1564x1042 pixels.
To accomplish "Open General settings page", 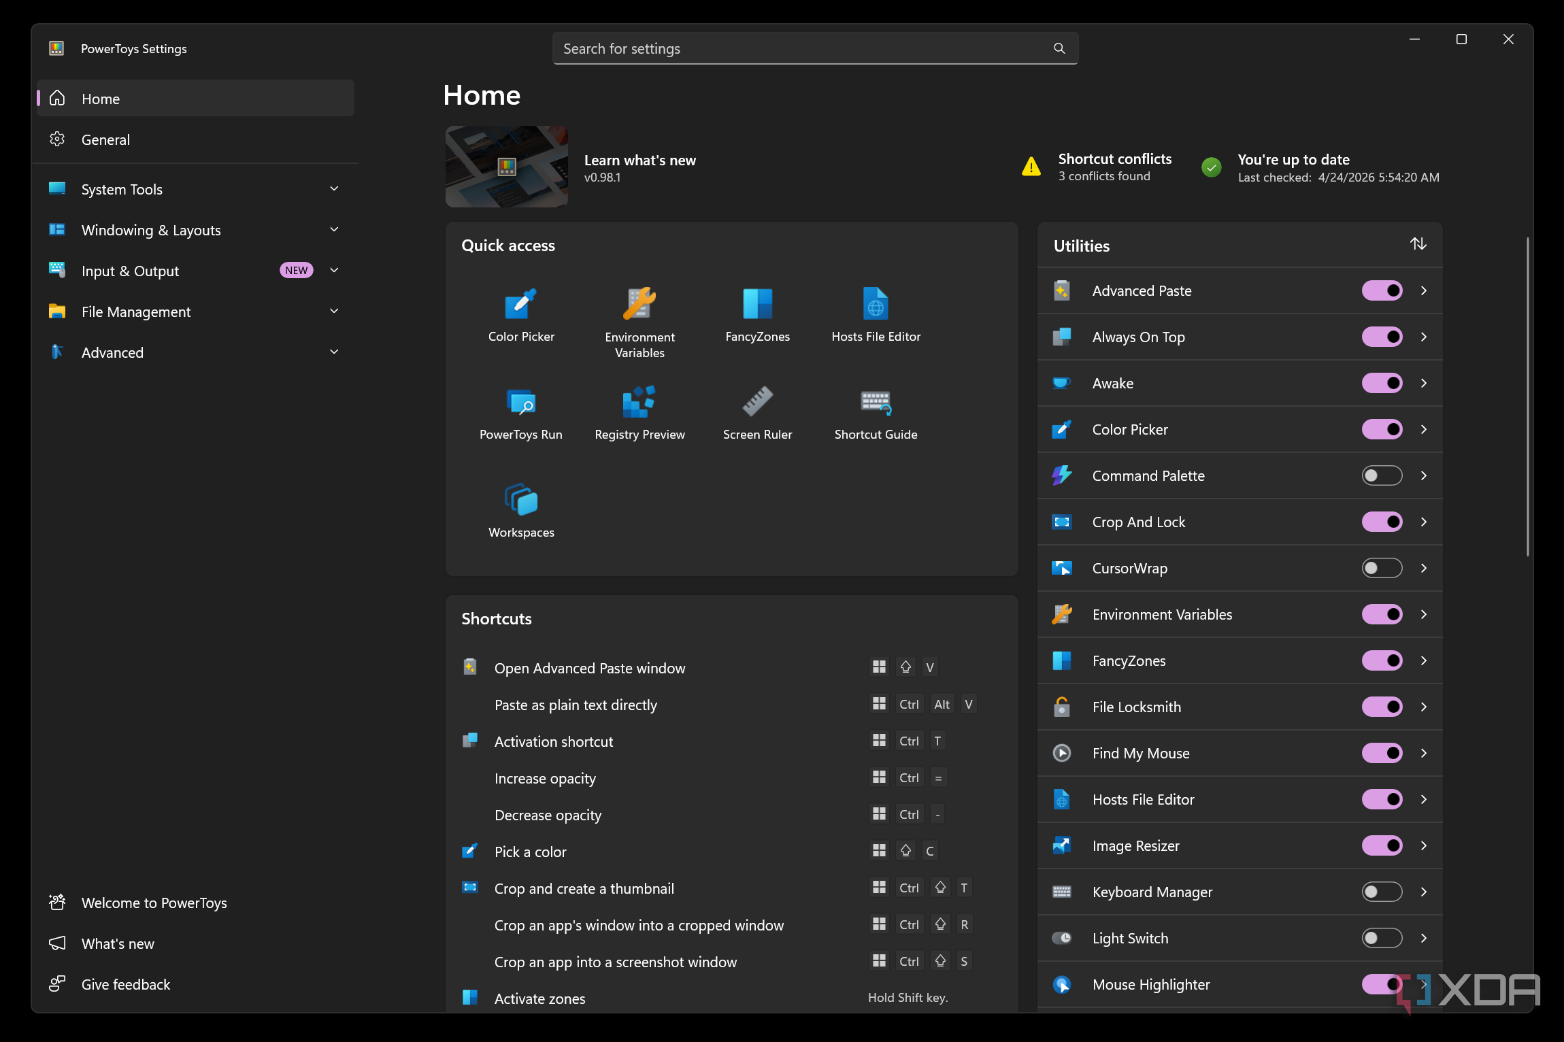I will [x=195, y=139].
